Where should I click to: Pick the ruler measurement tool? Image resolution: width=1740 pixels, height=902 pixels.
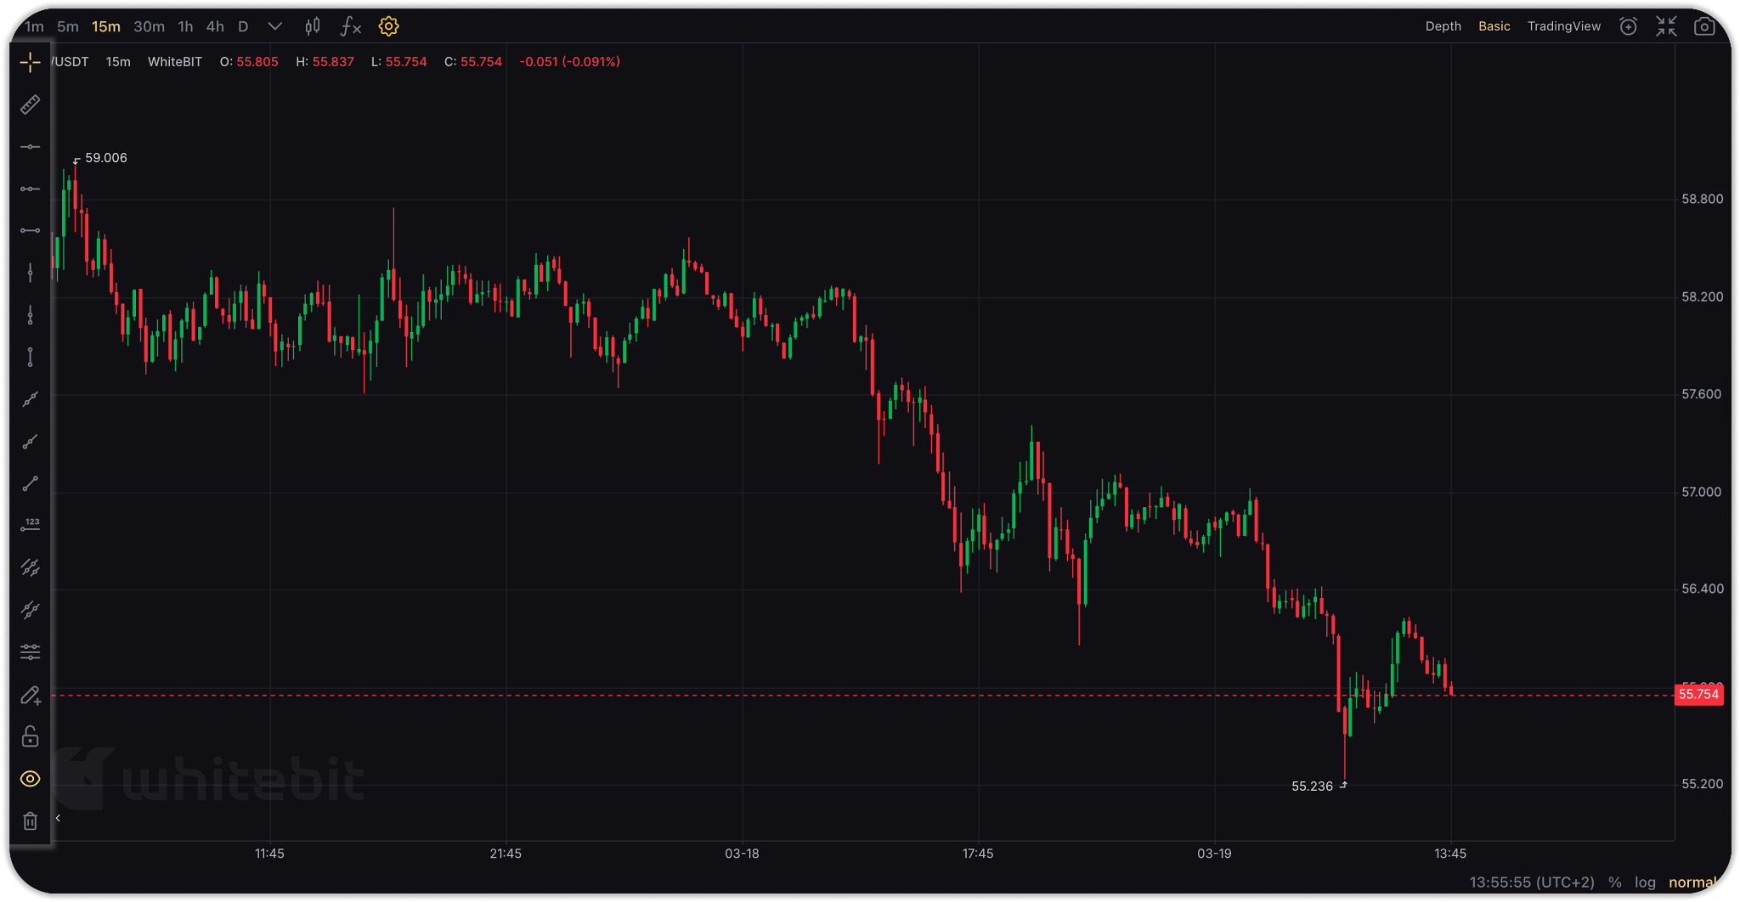click(x=30, y=104)
